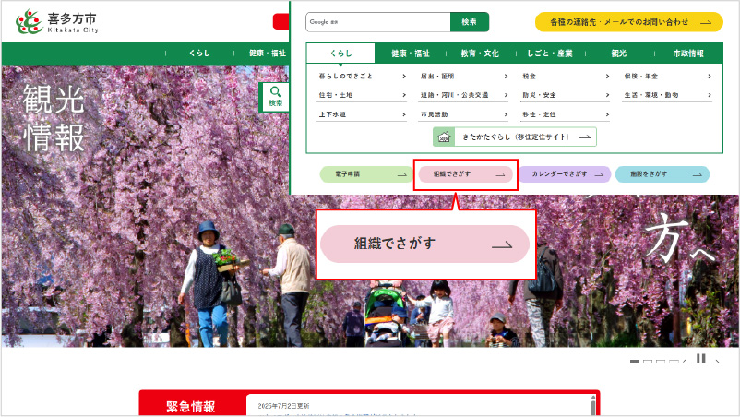This screenshot has width=740, height=417.
Task: Go to the previous slide arrow
Action: tap(687, 362)
